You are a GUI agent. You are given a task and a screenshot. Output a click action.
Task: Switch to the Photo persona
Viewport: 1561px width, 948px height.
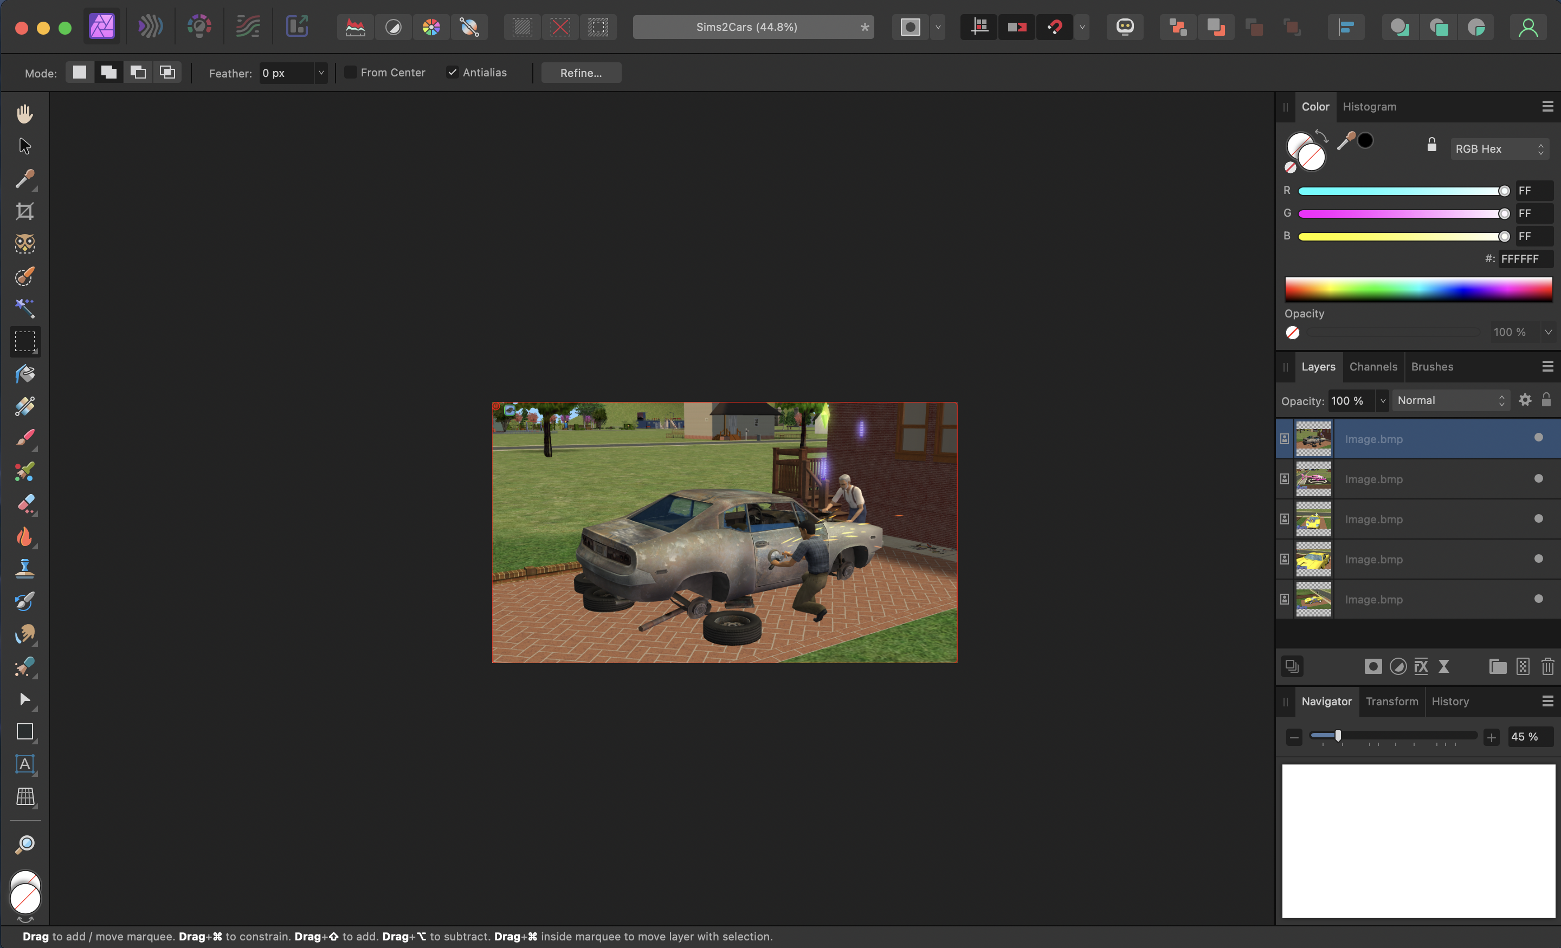(101, 27)
